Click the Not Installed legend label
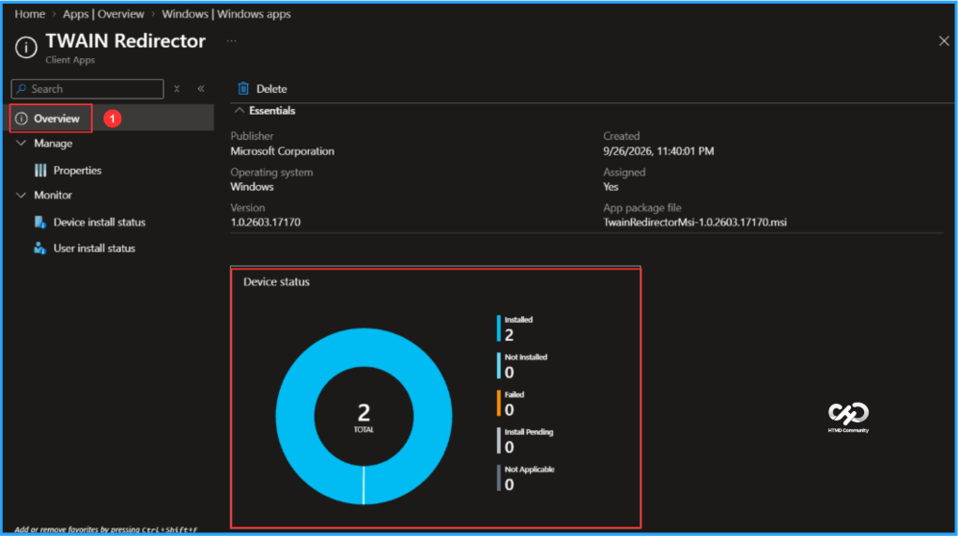958x536 pixels. (525, 357)
